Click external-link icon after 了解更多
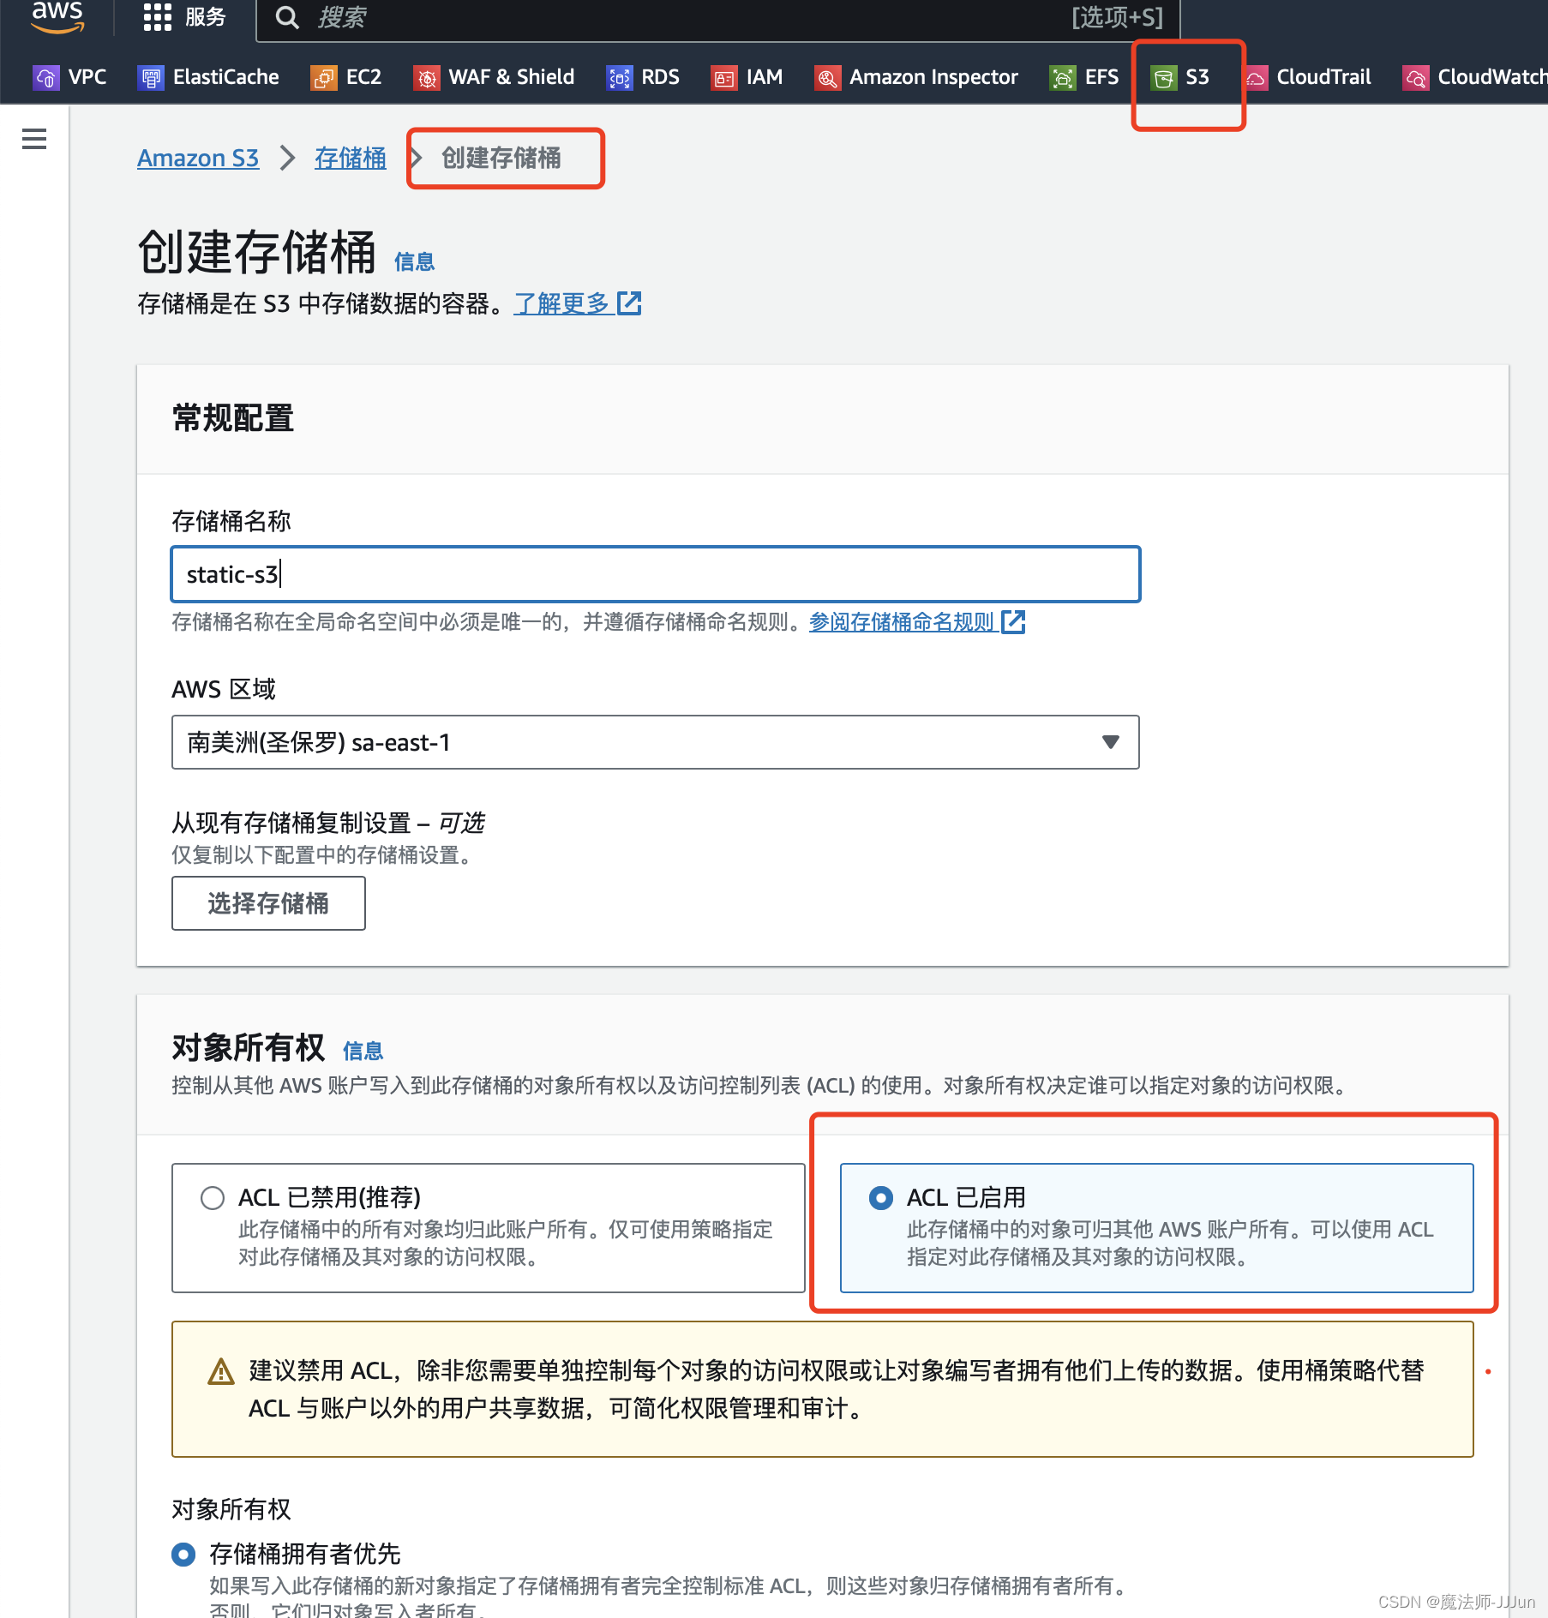 pyautogui.click(x=629, y=303)
